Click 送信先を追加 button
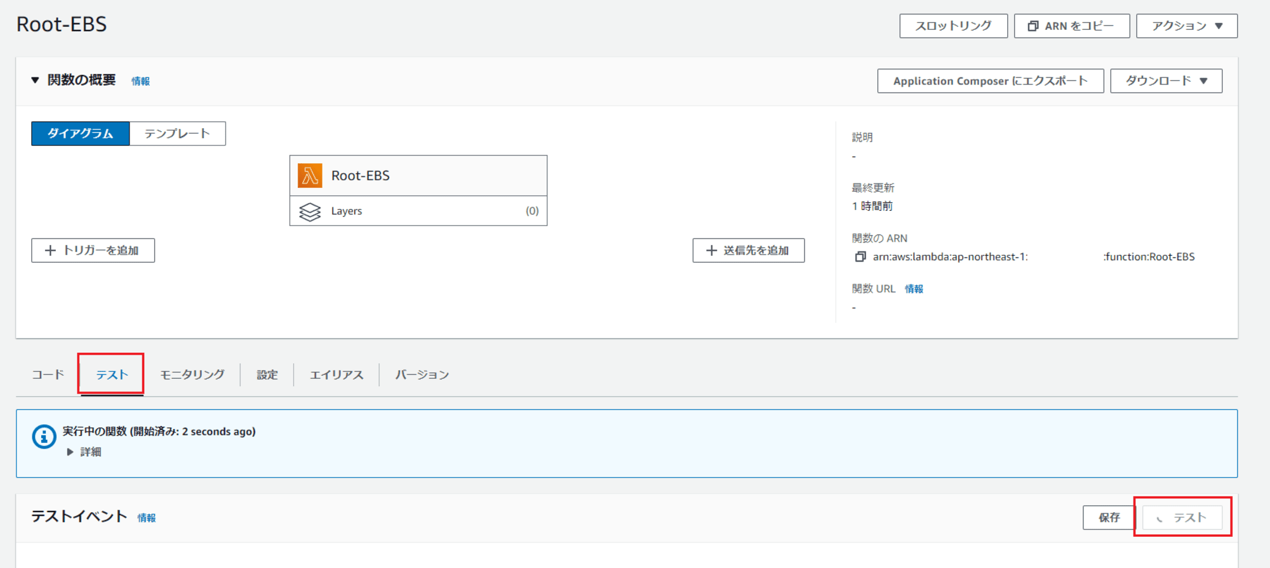The width and height of the screenshot is (1270, 568). coord(748,251)
